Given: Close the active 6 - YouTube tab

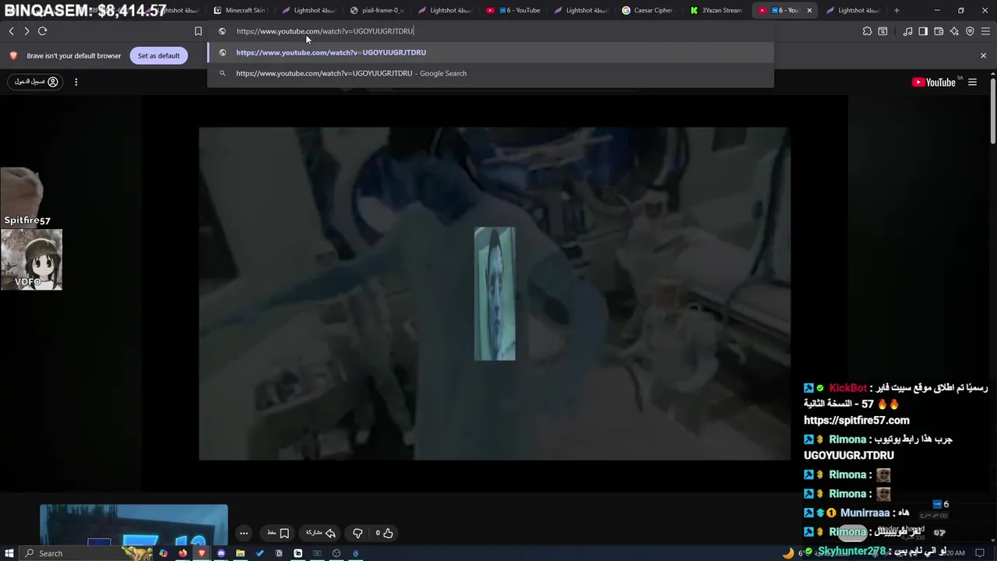Looking at the screenshot, I should [809, 10].
